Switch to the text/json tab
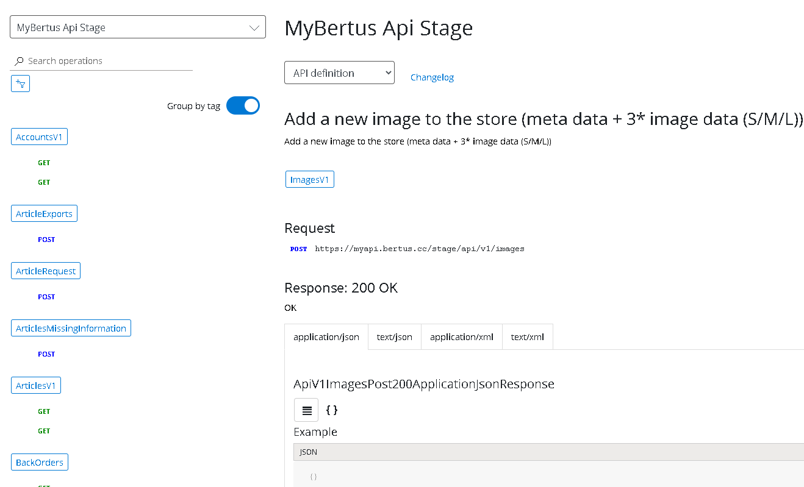This screenshot has height=487, width=804. coord(394,336)
